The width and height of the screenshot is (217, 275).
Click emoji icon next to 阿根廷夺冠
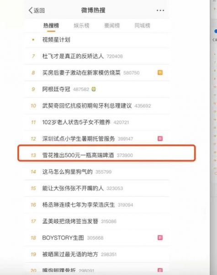click(x=94, y=89)
